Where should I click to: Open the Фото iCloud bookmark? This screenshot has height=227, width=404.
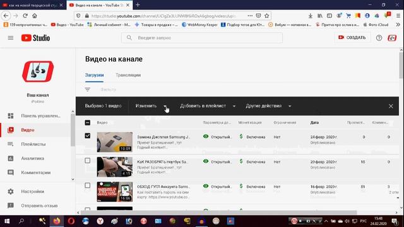pos(376,25)
